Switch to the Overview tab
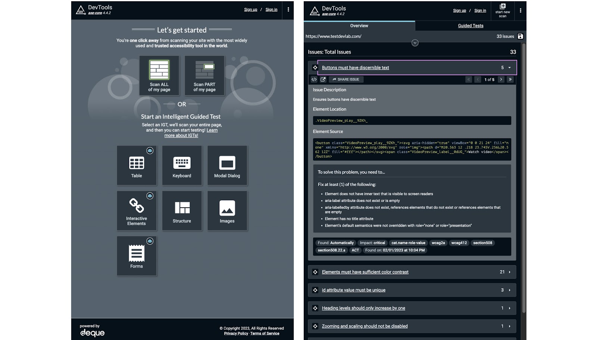The width and height of the screenshot is (597, 340). coord(359,26)
